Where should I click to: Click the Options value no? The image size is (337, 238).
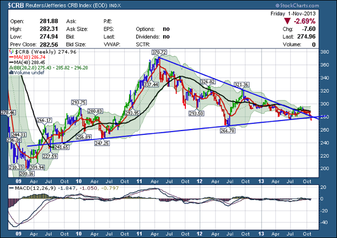[x=166, y=29]
